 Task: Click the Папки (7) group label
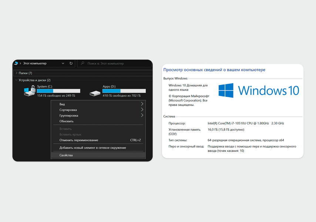click(26, 73)
